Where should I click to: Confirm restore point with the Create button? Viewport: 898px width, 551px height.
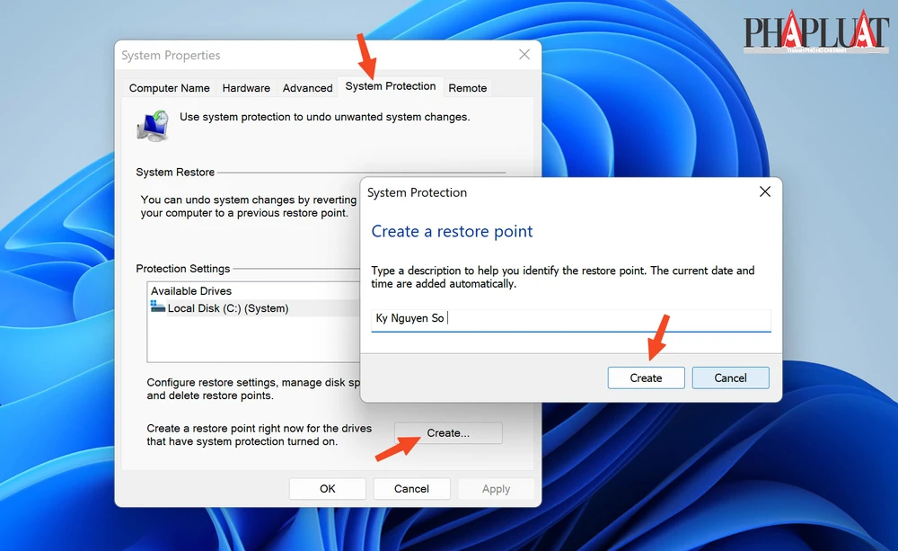pyautogui.click(x=646, y=378)
